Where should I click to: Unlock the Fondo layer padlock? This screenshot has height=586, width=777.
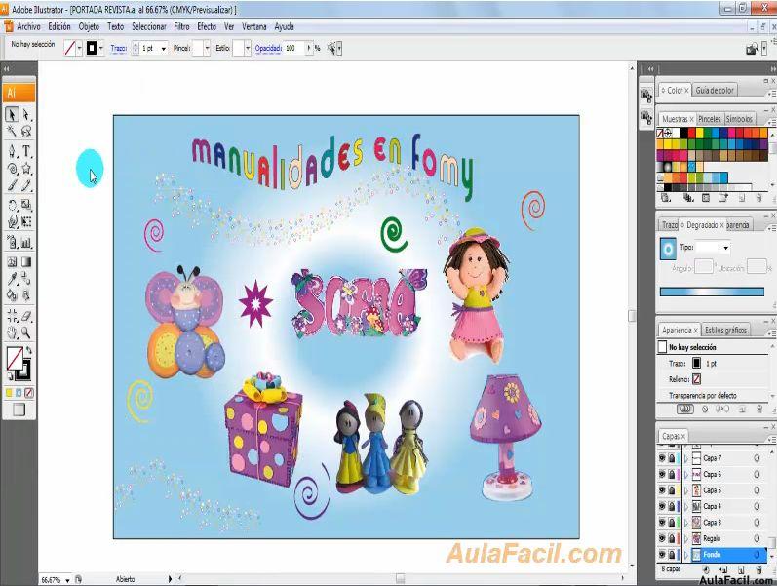[672, 554]
